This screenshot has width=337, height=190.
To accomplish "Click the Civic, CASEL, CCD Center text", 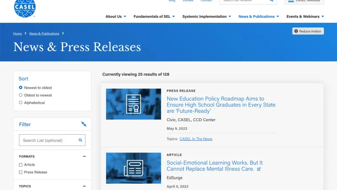I will 191,120.
